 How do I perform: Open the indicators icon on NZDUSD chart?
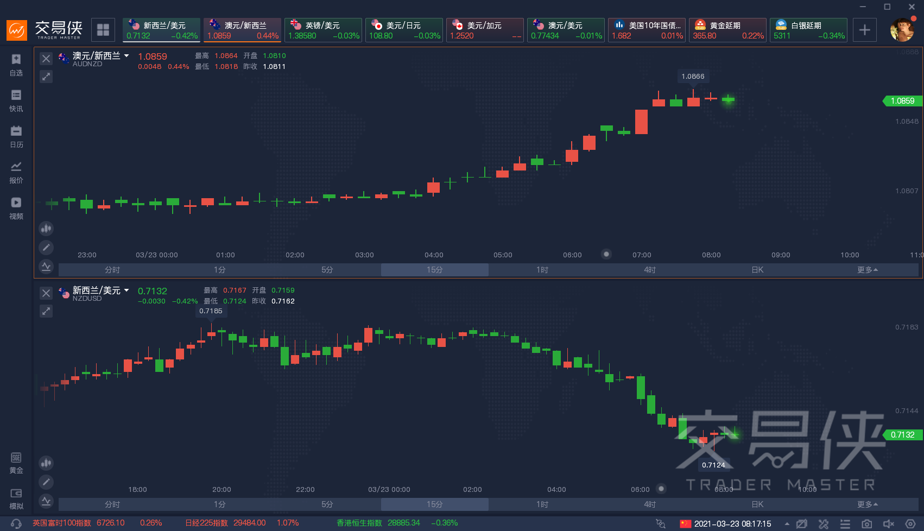[x=46, y=501]
